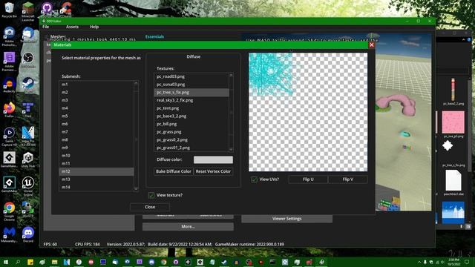
Task: Launch OBS Studio from the desktop
Action: 28,60
